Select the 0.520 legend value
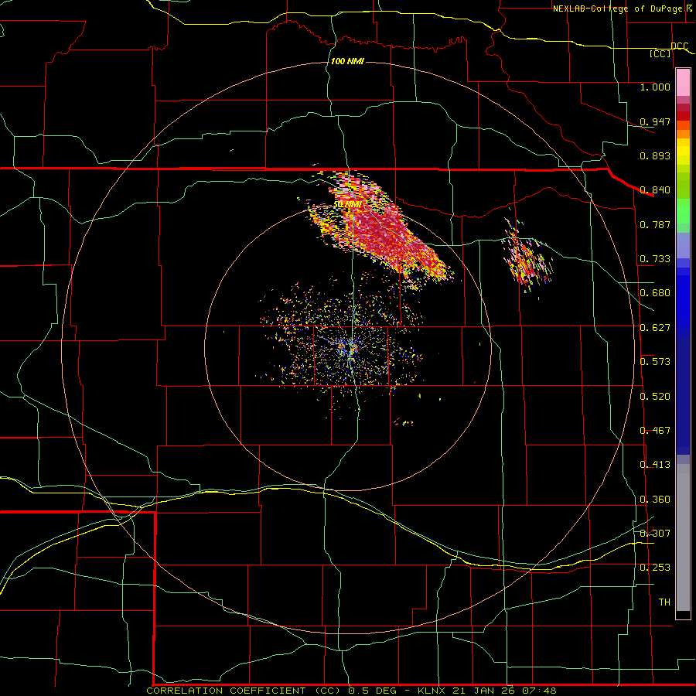Screen dimensions: 696x696 pyautogui.click(x=655, y=397)
